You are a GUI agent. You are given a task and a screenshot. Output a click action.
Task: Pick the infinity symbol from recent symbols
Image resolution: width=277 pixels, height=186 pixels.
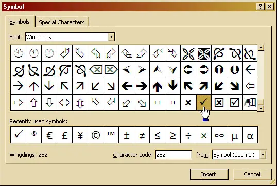click(219, 135)
